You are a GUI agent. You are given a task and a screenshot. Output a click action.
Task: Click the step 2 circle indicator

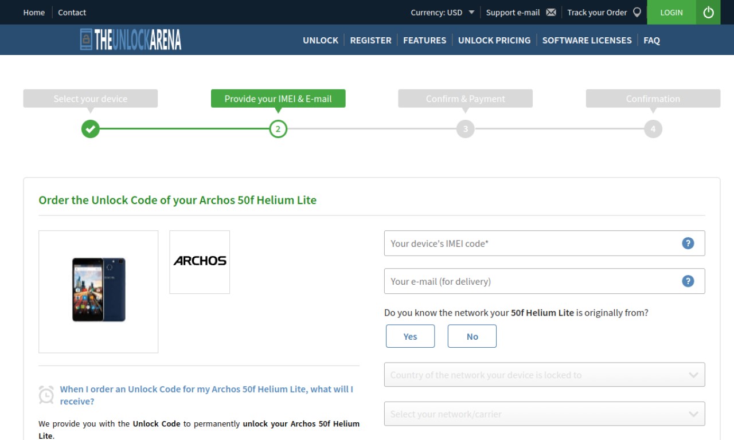coord(278,129)
